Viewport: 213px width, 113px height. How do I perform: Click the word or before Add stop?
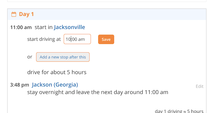30,57
